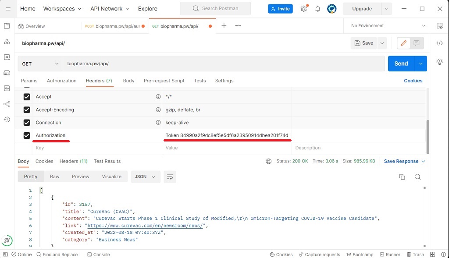Switch to the Raw response view
The height and width of the screenshot is (258, 449).
pyautogui.click(x=54, y=177)
